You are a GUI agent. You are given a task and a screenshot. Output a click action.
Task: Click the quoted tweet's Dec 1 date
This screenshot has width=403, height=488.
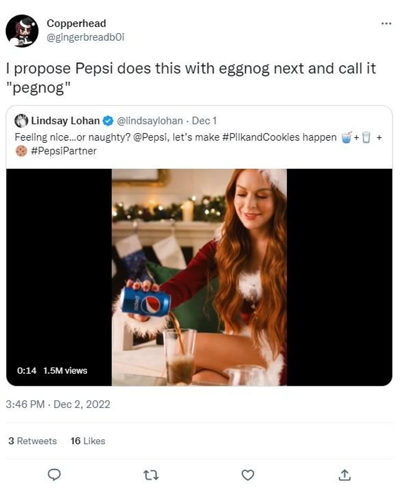tap(204, 121)
